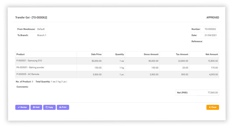The height and width of the screenshot is (130, 234).
Task: Print the transfer out document
Action: tap(63, 107)
